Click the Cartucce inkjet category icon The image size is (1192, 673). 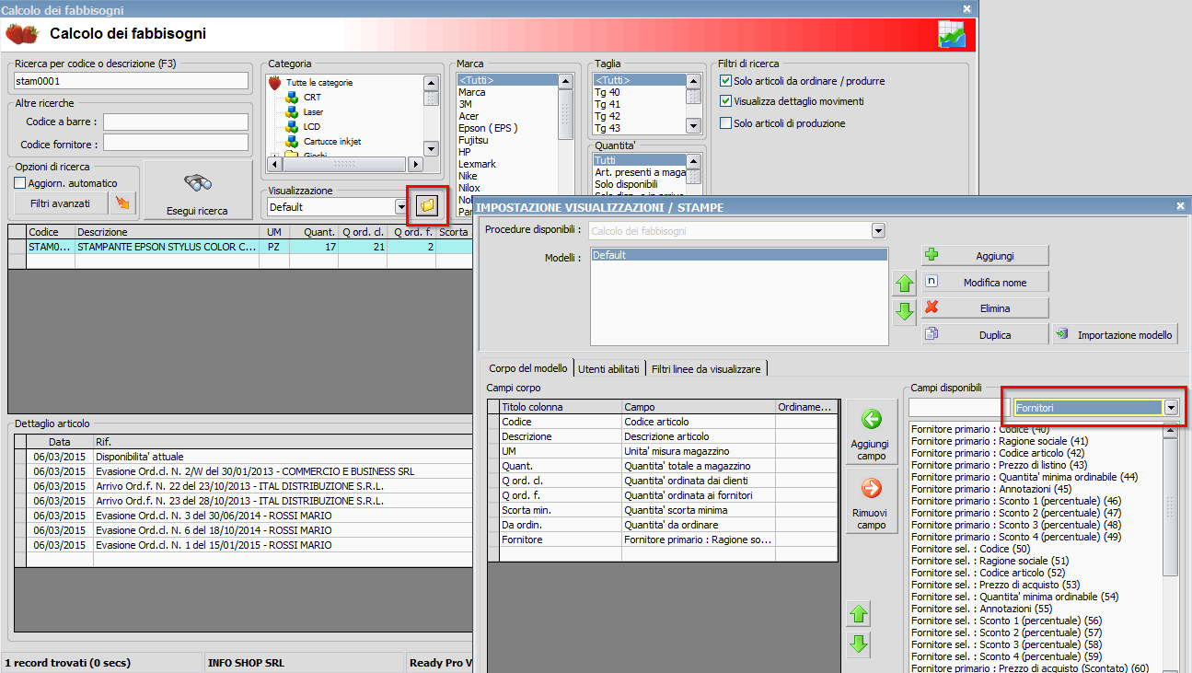coord(292,142)
